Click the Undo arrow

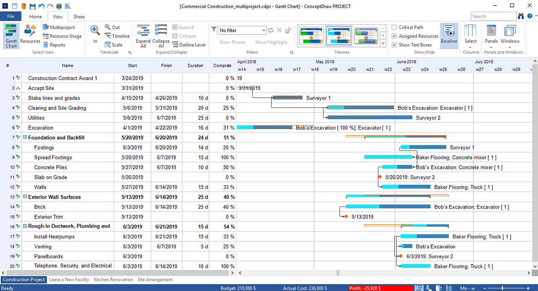[x=42, y=6]
